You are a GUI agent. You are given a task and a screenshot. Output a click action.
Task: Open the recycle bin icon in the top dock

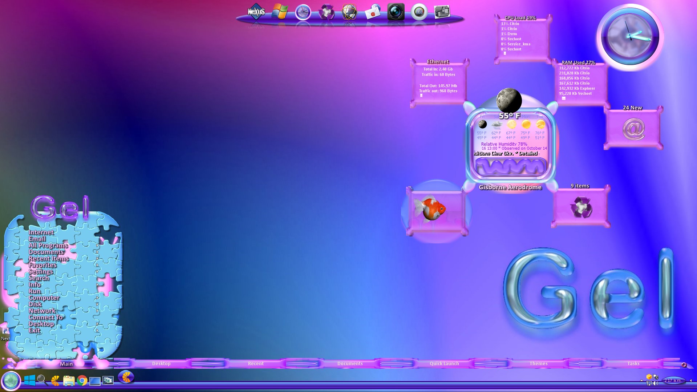326,12
